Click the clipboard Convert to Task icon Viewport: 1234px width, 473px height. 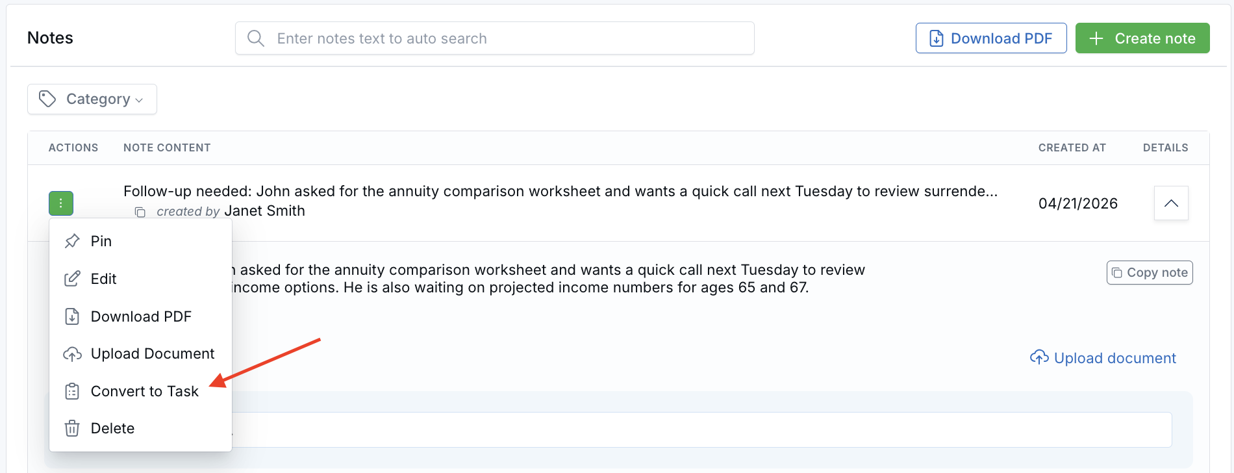pyautogui.click(x=72, y=391)
